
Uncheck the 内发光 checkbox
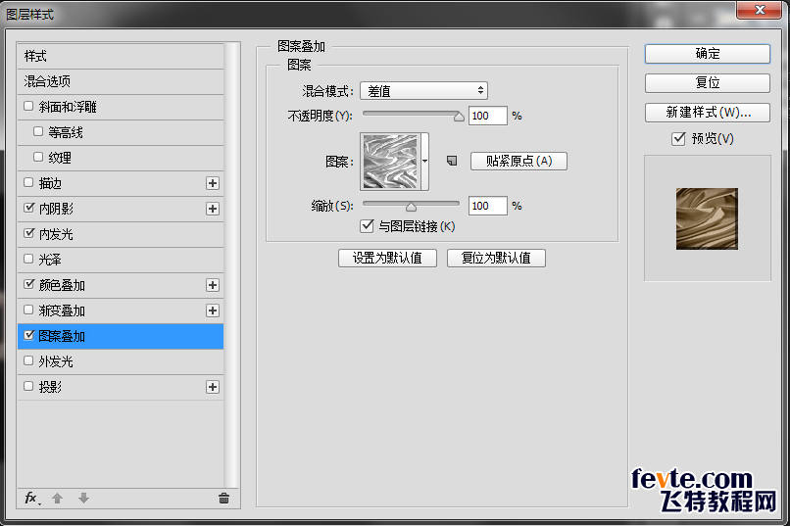(x=28, y=233)
